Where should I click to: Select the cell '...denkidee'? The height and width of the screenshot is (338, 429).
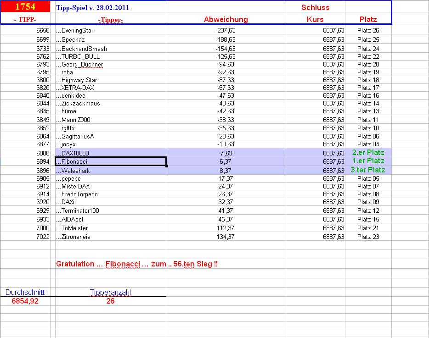pos(111,96)
